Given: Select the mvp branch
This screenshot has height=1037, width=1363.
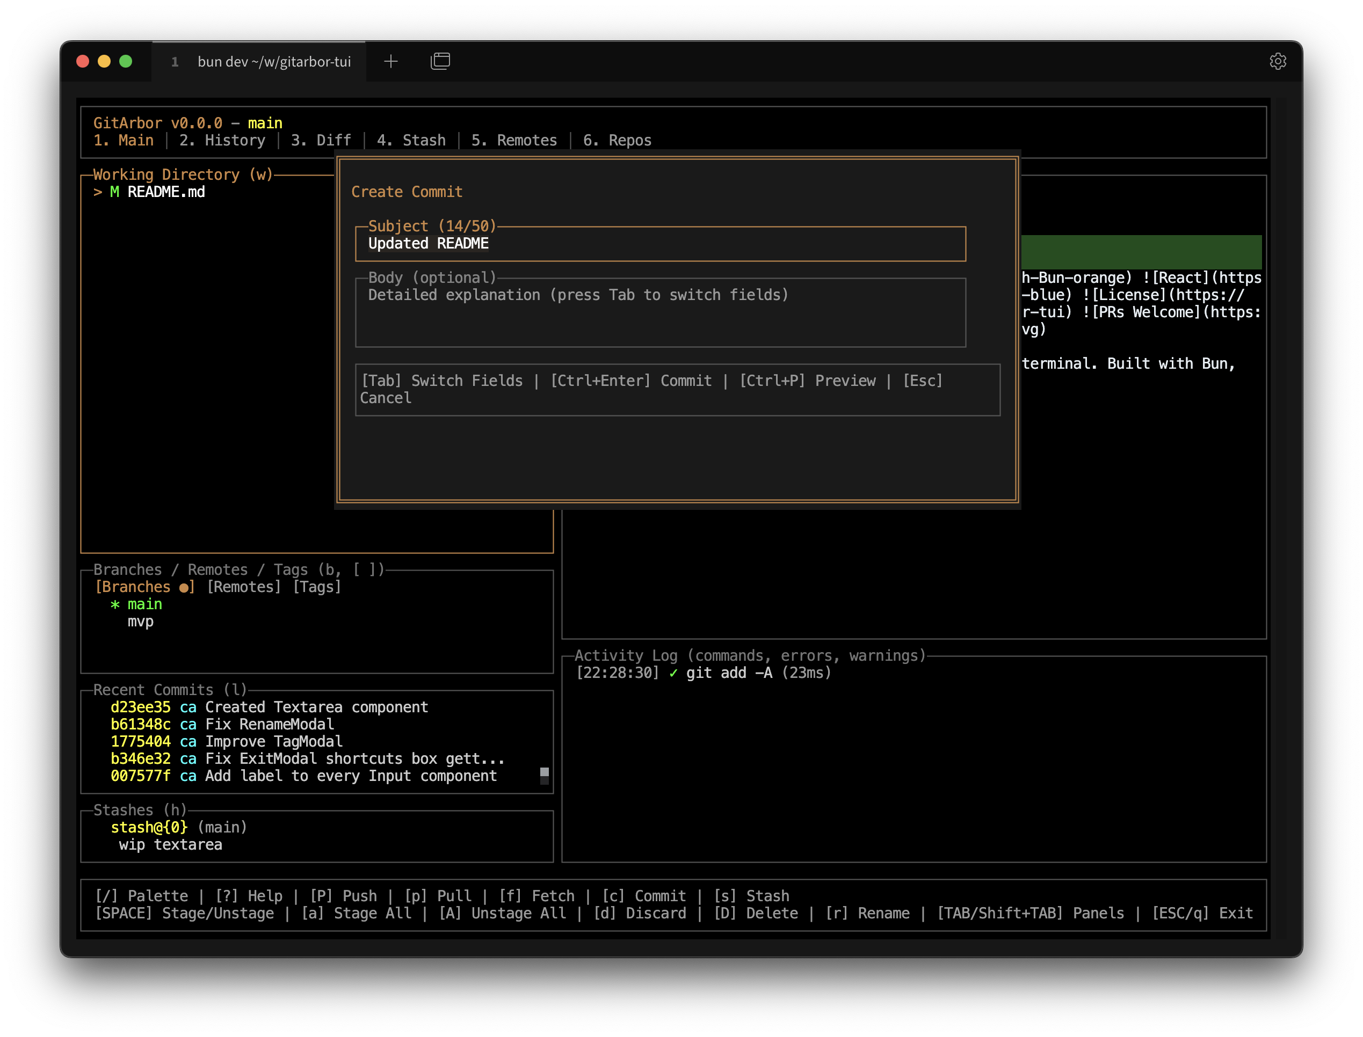Looking at the screenshot, I should click(140, 622).
